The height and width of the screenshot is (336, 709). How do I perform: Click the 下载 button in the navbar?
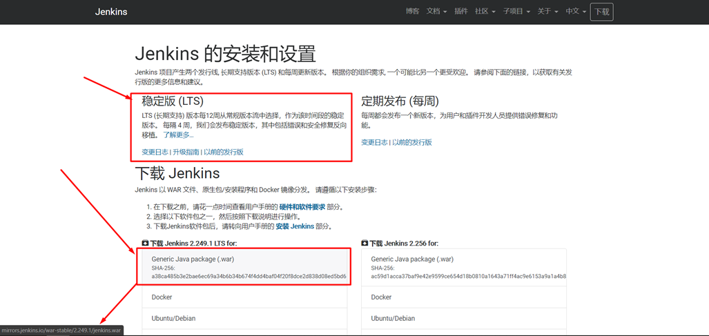602,12
